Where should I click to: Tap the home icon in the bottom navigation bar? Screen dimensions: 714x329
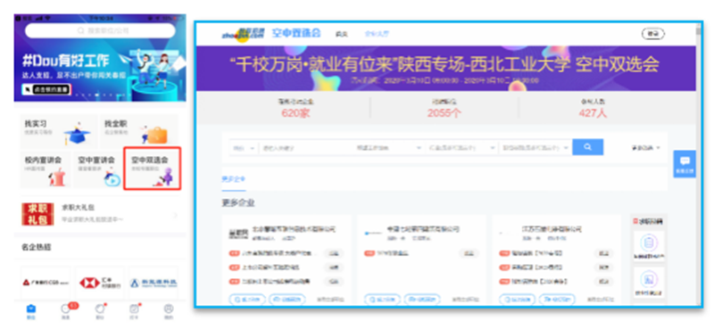31,311
